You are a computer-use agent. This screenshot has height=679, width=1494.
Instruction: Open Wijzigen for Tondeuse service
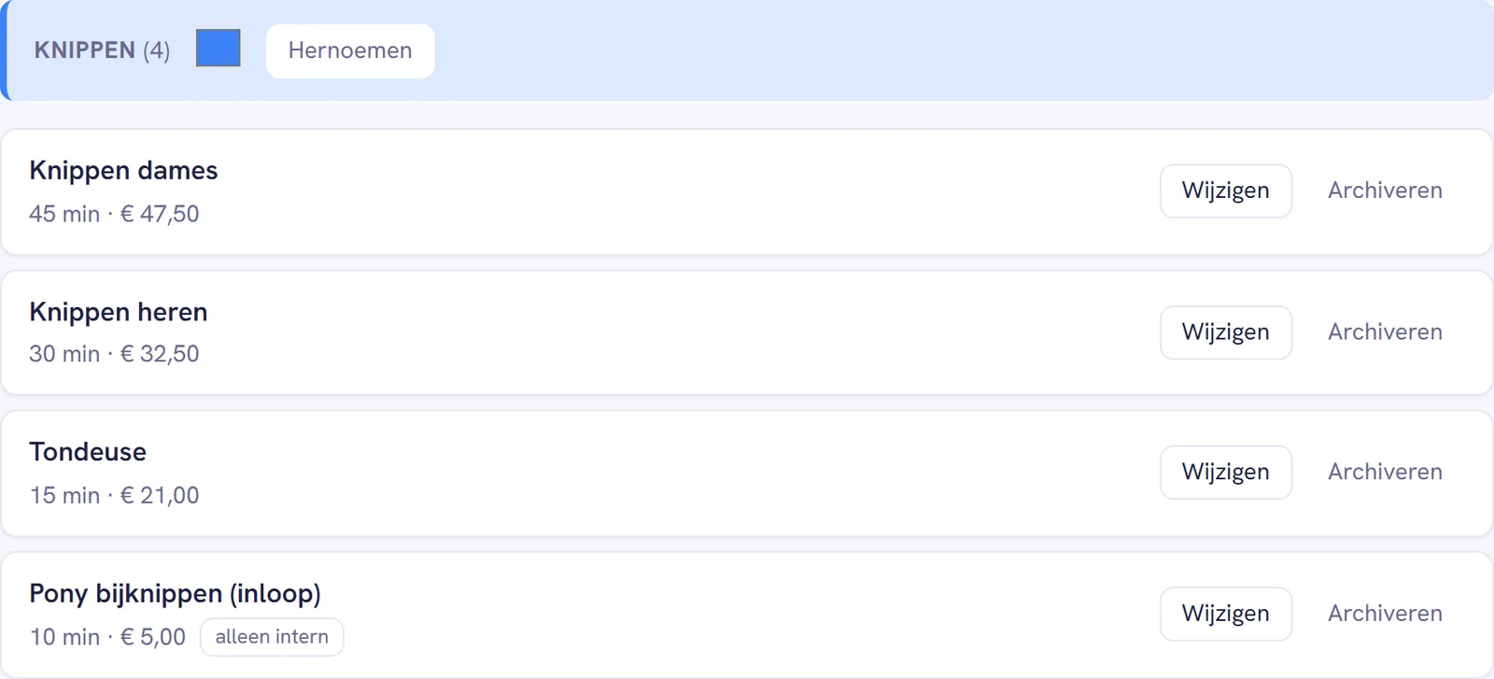pos(1226,473)
